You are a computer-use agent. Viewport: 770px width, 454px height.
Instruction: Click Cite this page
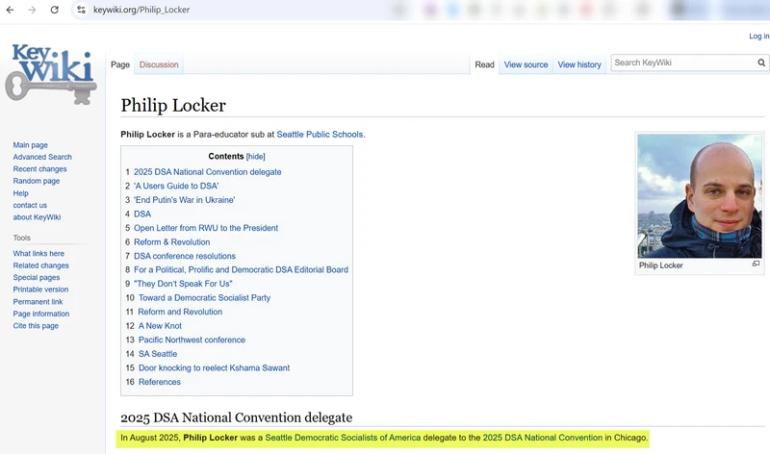tap(36, 325)
